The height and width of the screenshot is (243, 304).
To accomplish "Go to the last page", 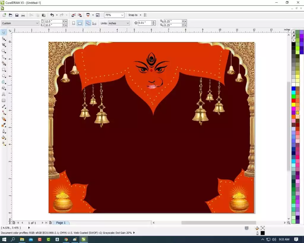I will coord(46,223).
